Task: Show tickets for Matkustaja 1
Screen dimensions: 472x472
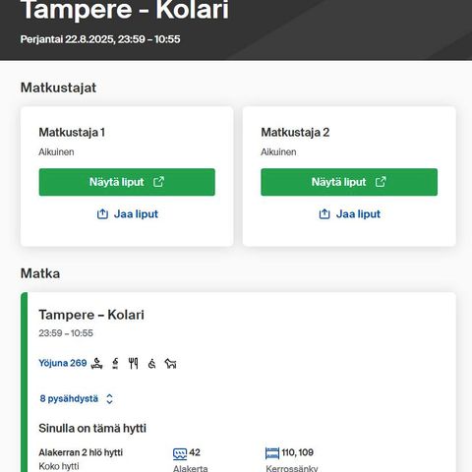Action: 127,182
